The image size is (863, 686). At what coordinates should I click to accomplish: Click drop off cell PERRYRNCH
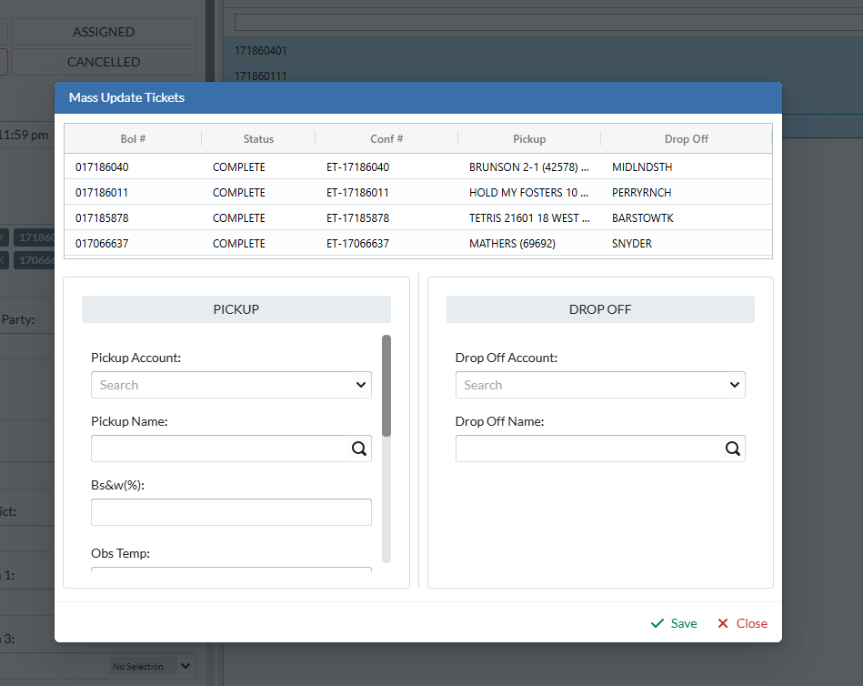pos(642,192)
